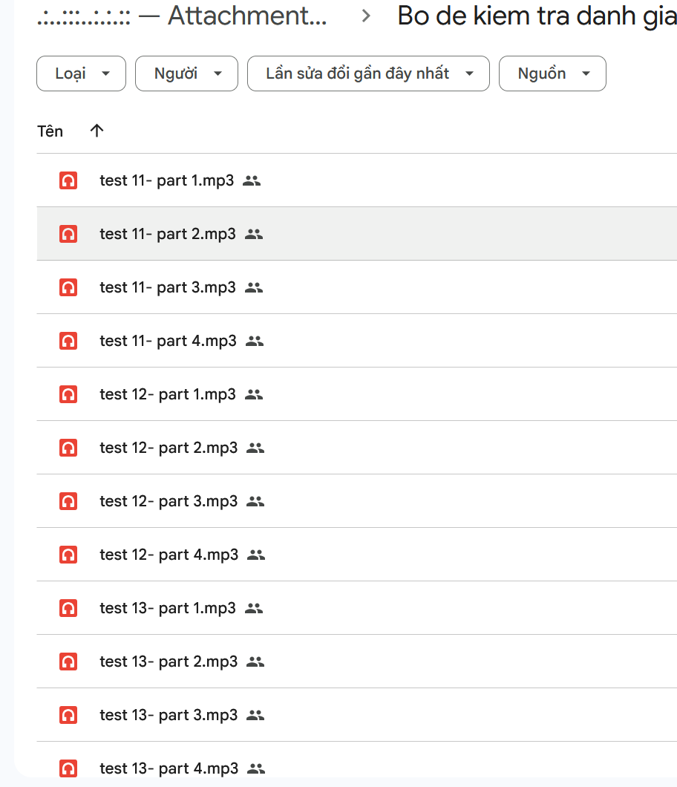This screenshot has width=677, height=787.
Task: Click audio file icon for test 11- part 1.mp3
Action: pos(68,180)
